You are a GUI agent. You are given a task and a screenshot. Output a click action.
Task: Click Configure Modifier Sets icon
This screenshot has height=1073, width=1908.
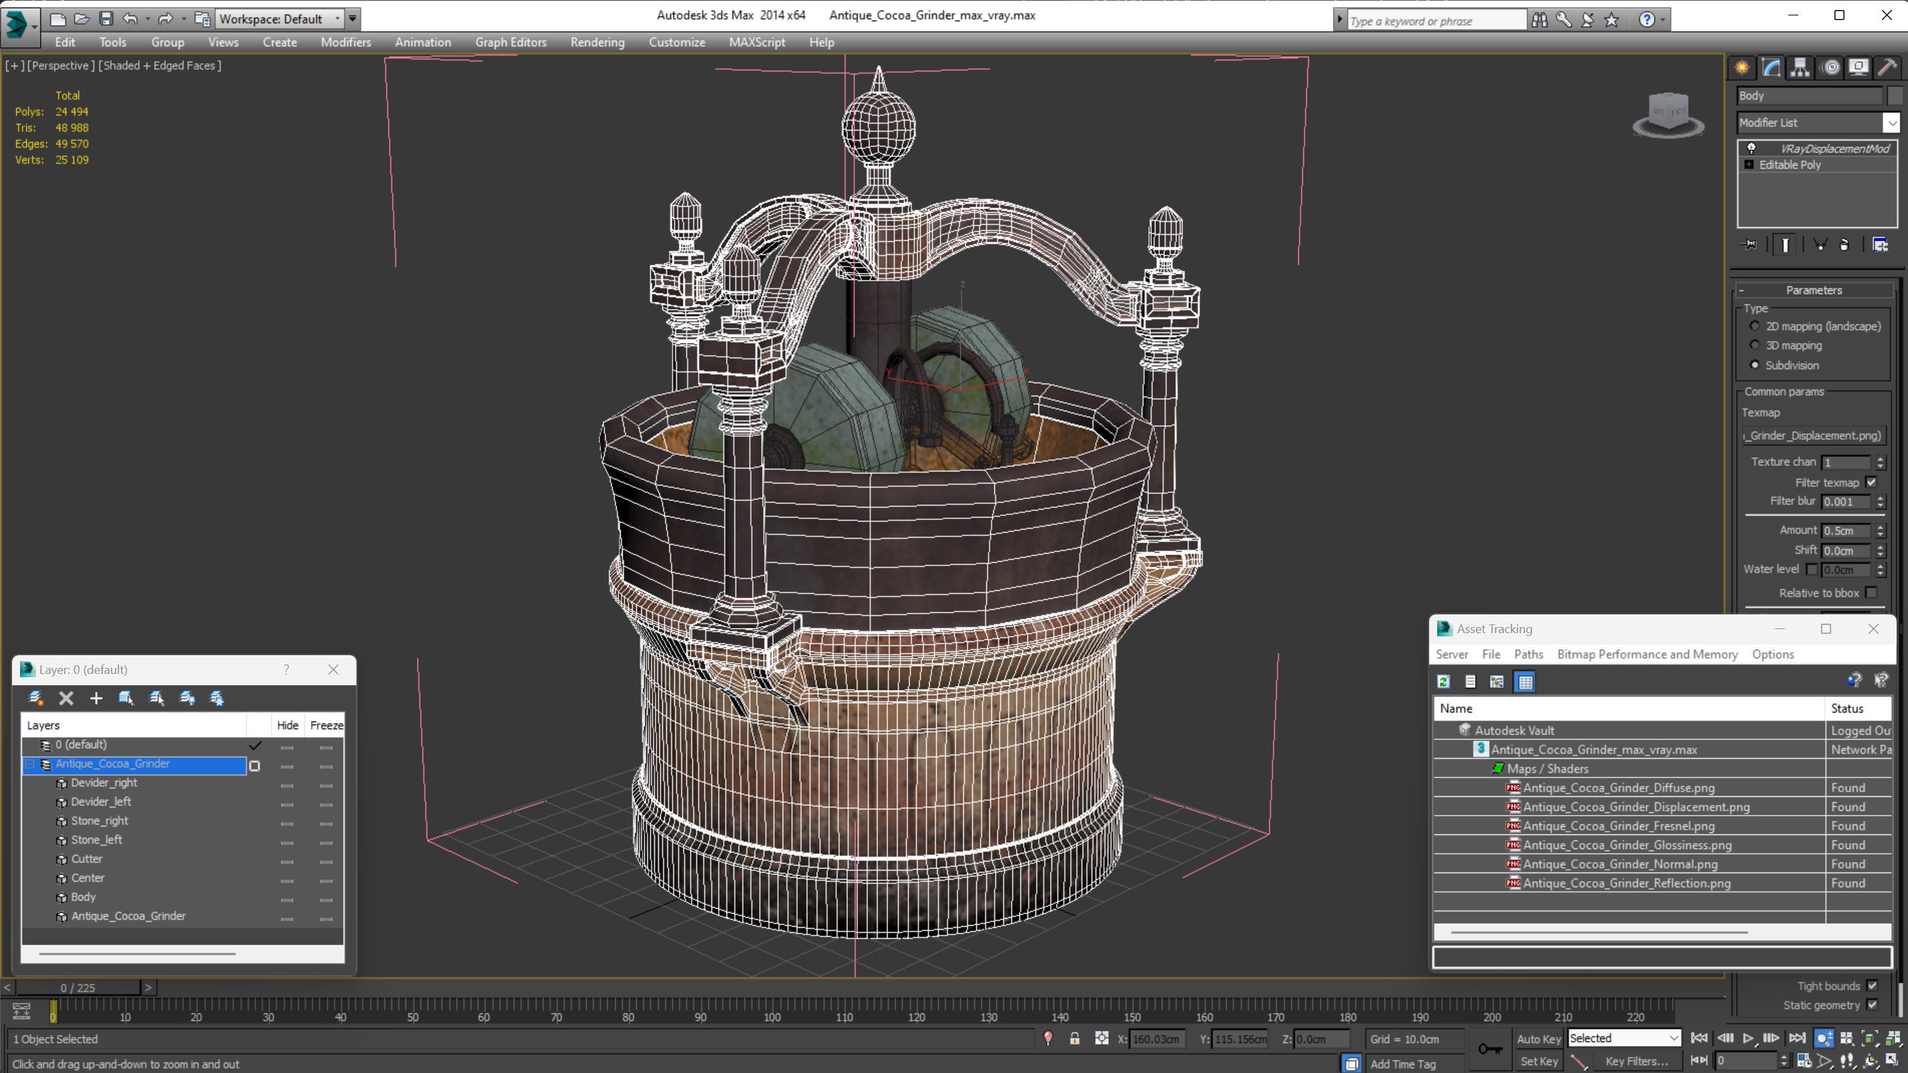pos(1880,245)
